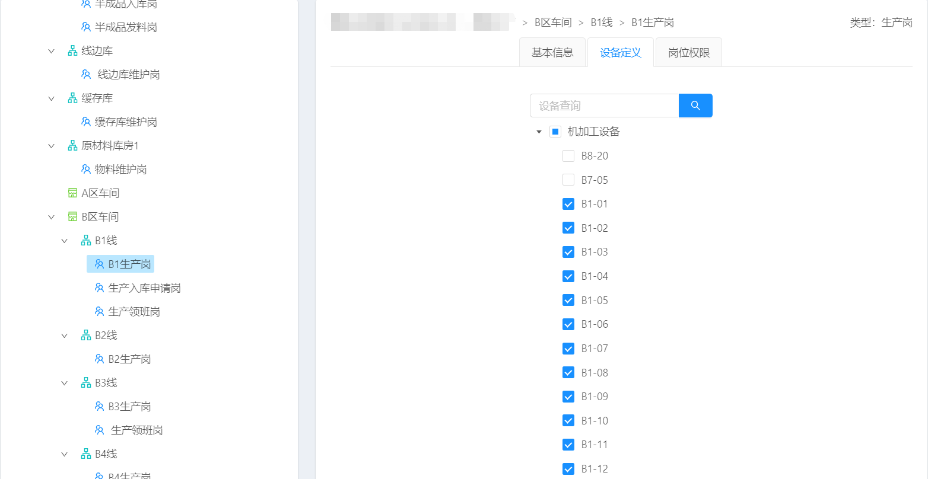Viewport: 928px width, 479px height.
Task: Collapse the B4线 node chevron
Action: (65, 454)
